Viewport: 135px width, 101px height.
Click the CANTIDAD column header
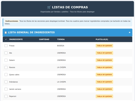[x=44, y=39]
